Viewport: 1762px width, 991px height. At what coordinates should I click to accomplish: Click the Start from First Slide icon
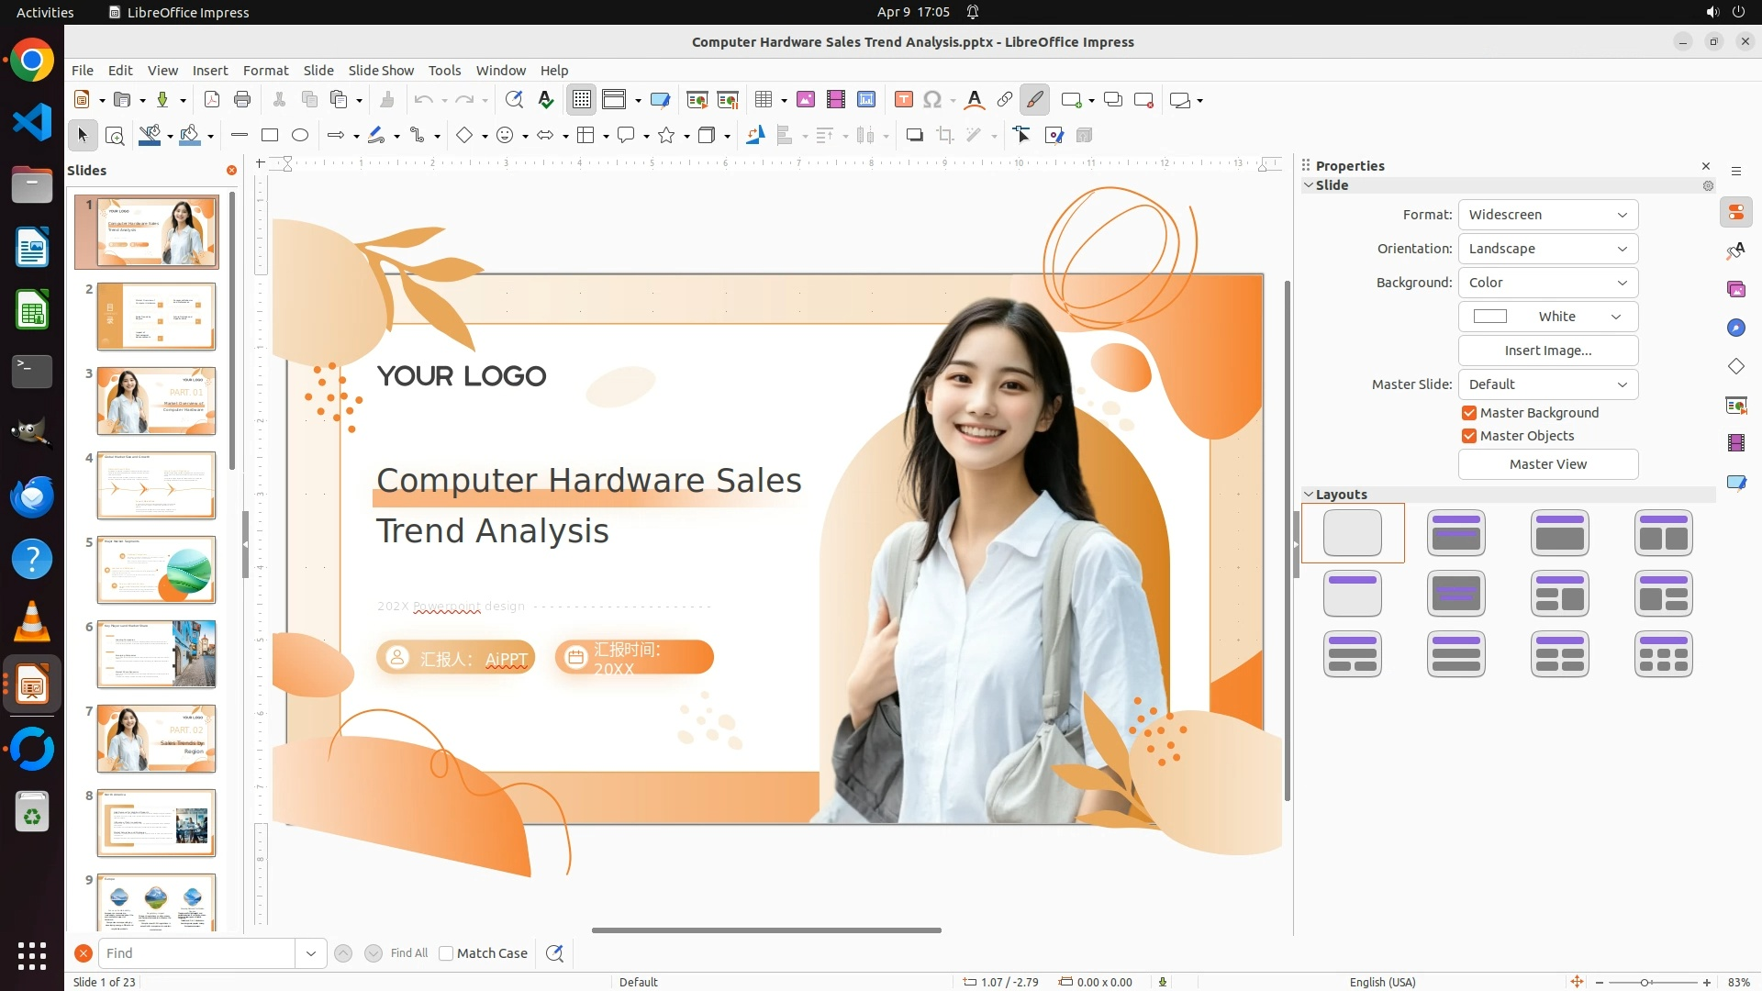point(697,100)
